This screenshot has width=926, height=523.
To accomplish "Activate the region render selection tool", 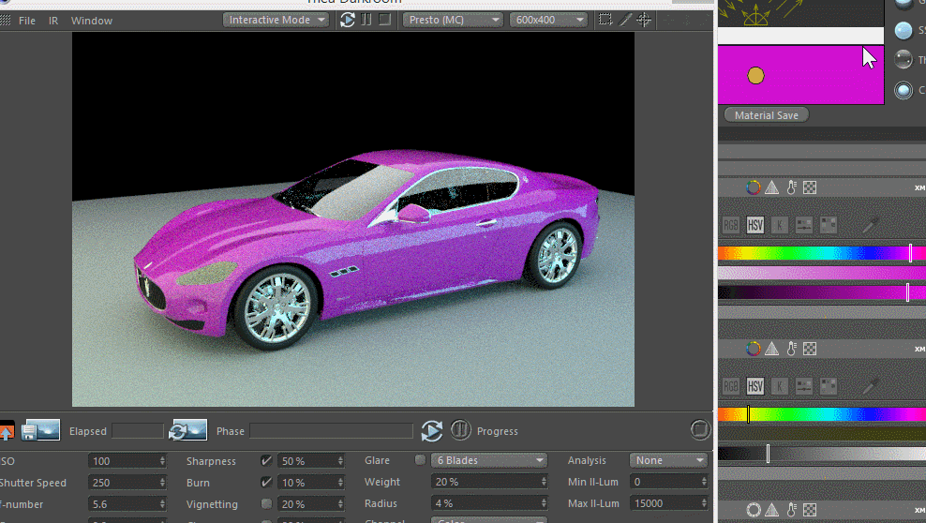I will 605,20.
